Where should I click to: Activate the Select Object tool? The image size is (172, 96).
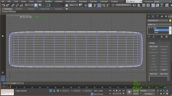(36, 5)
